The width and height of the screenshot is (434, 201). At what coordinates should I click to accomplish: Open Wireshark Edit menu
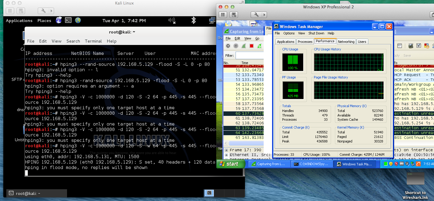point(237,38)
